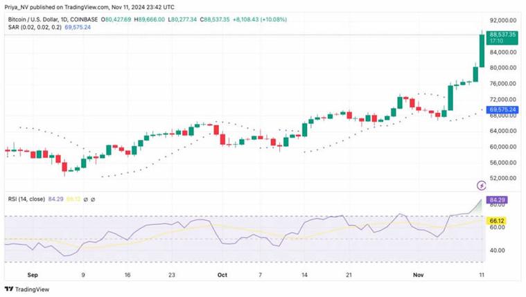
Task: Click the 21 date label on time axis
Action: 349,275
